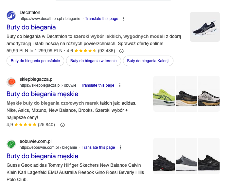Translate the Decathlon page
Image resolution: width=233 pixels, height=188 pixels.
point(101,19)
